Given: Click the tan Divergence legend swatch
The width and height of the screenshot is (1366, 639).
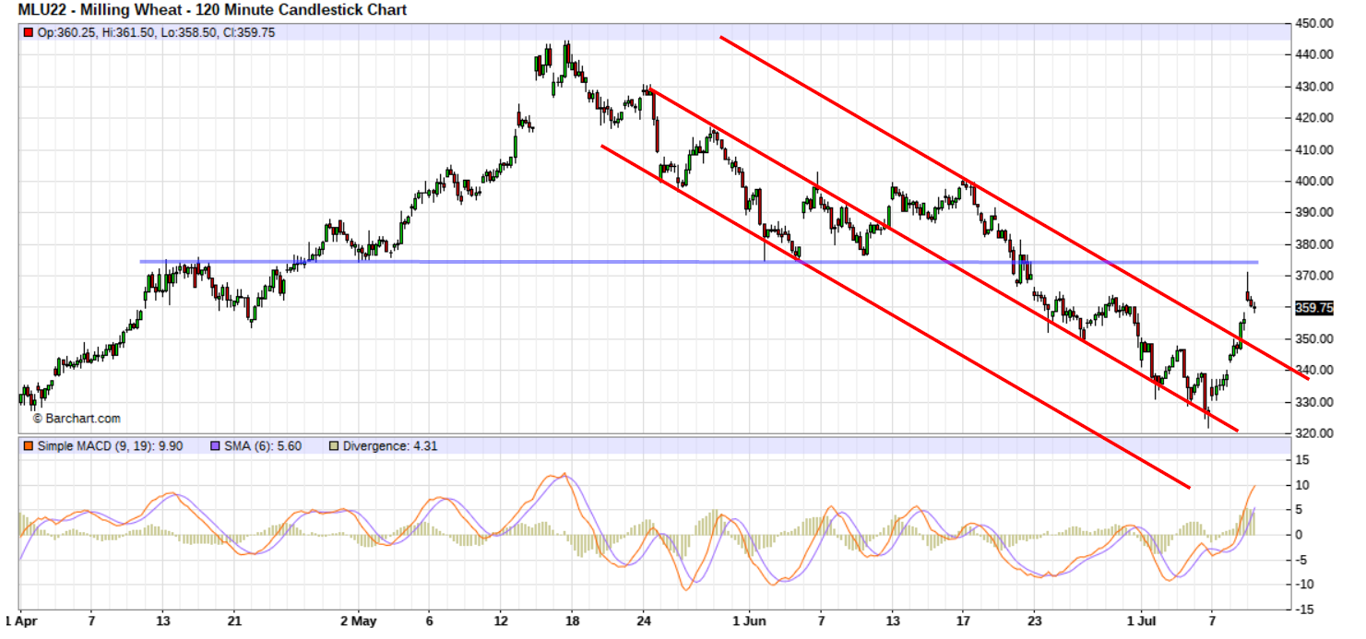Looking at the screenshot, I should tap(333, 446).
